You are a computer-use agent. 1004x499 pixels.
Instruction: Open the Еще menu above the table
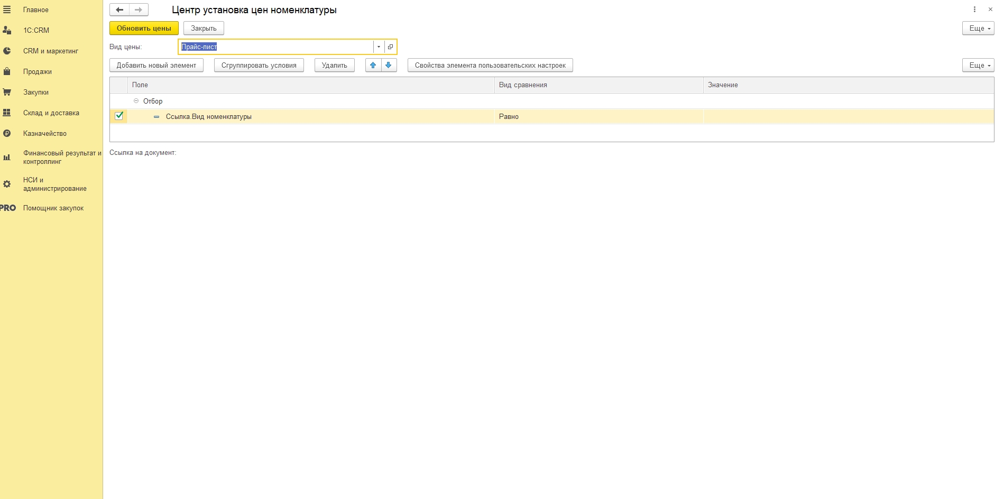click(x=978, y=65)
